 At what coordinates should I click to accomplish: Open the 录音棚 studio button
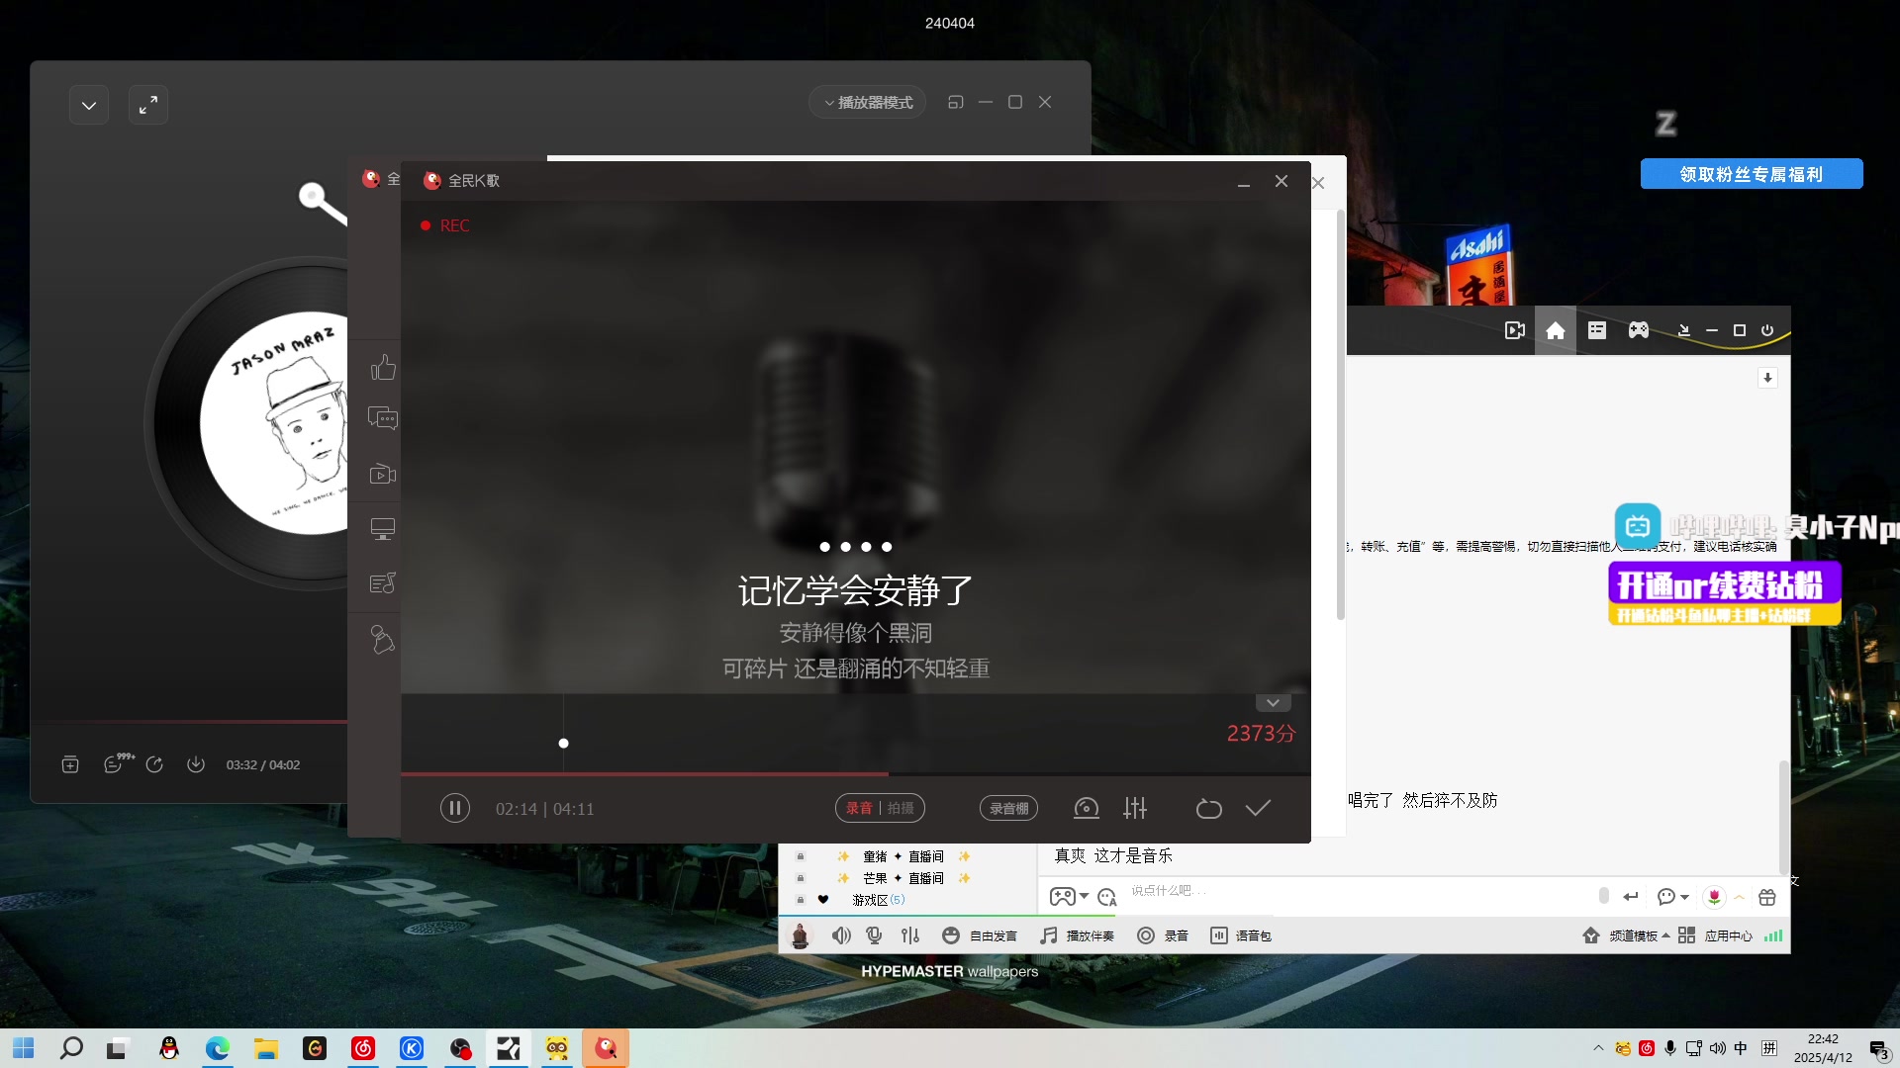coord(1008,808)
